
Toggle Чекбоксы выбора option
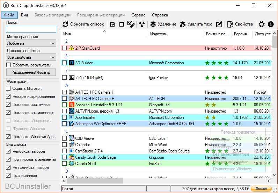(x=8, y=151)
